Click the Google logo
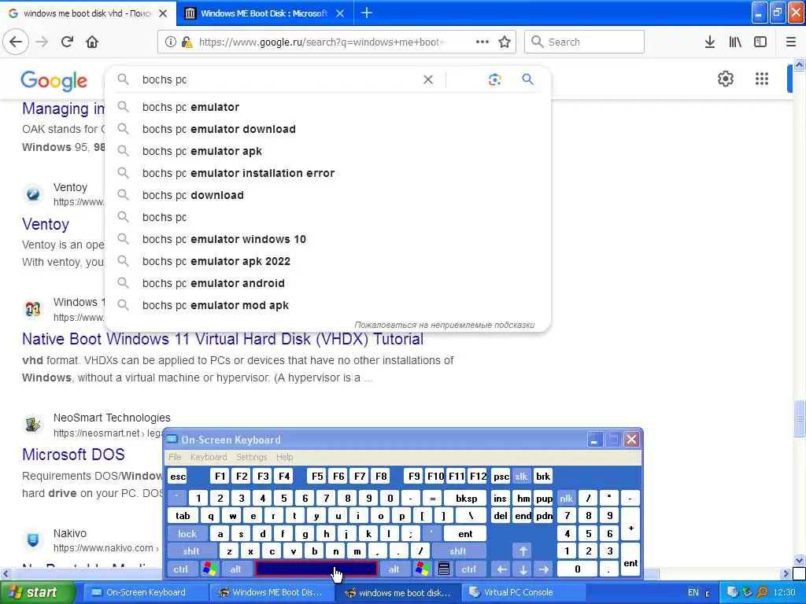This screenshot has width=806, height=604. coord(54,81)
